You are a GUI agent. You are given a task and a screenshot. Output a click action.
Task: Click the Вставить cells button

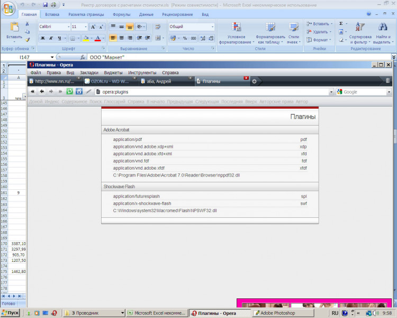coord(320,24)
